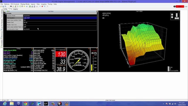Viewport: 188px width, 106px height.
Task: Switch to the Config page tab
Action: pos(5,9)
